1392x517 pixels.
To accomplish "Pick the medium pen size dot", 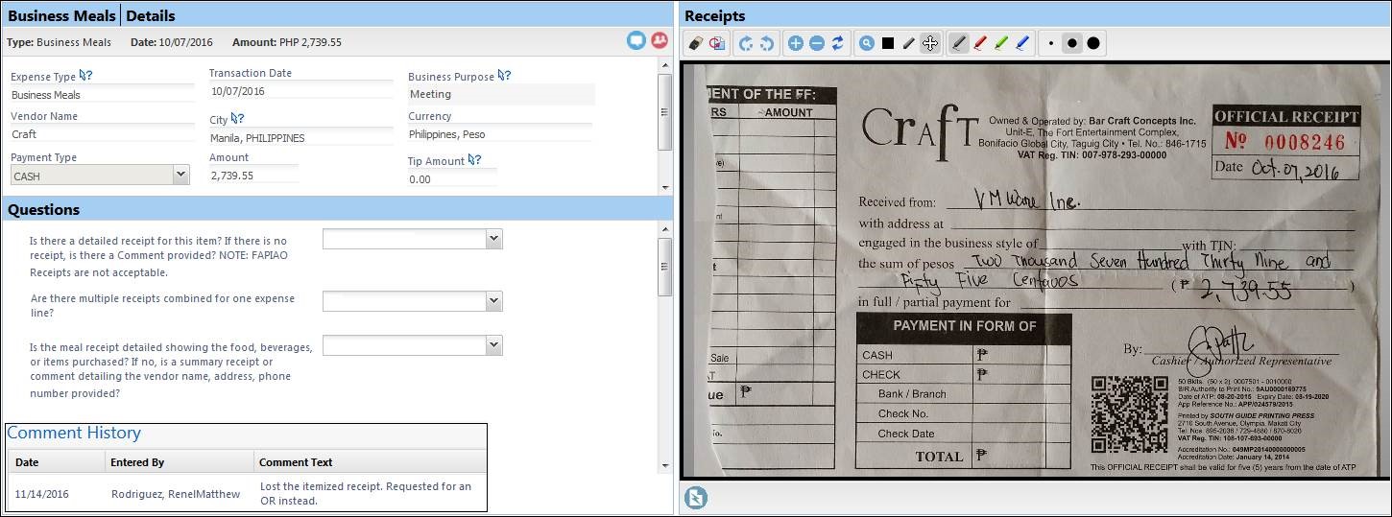I will point(1072,44).
